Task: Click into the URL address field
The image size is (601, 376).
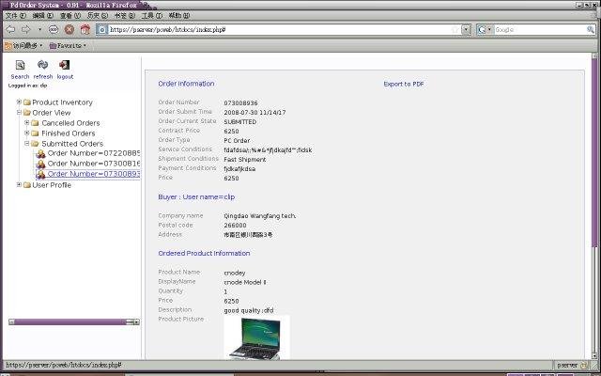Action: (x=280, y=29)
